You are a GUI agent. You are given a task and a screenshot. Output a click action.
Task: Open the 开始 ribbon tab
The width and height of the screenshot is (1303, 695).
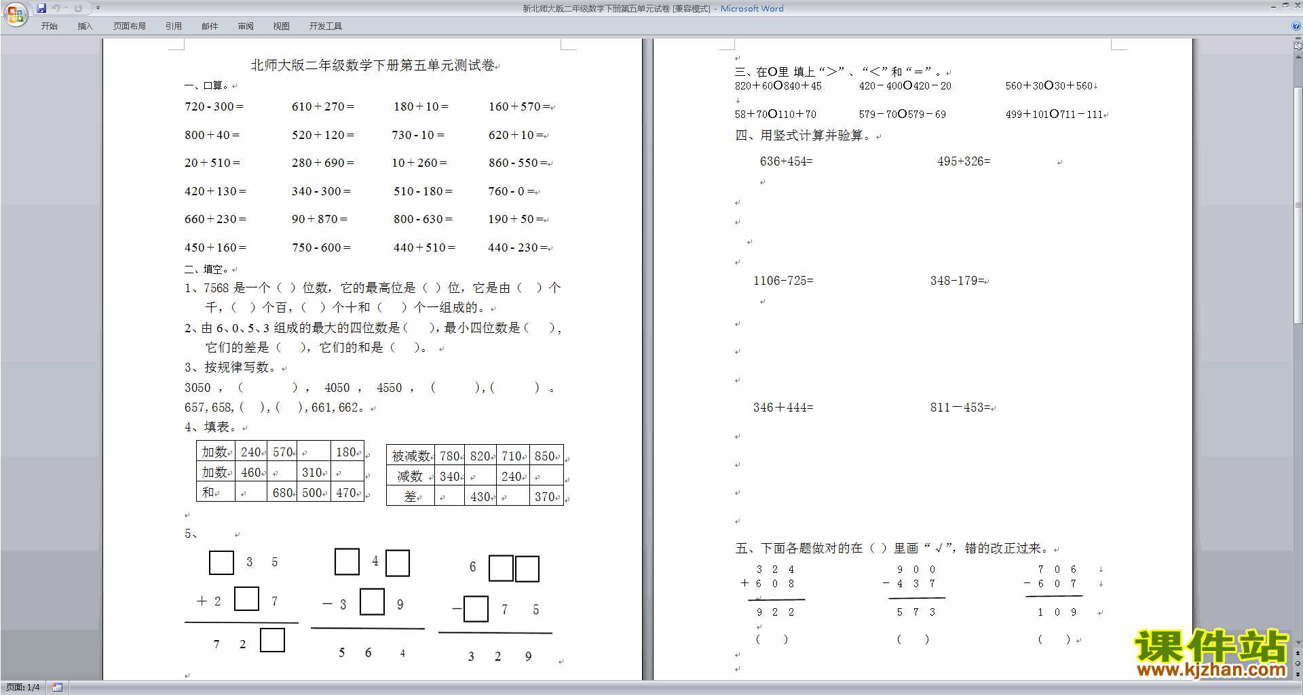pyautogui.click(x=49, y=26)
